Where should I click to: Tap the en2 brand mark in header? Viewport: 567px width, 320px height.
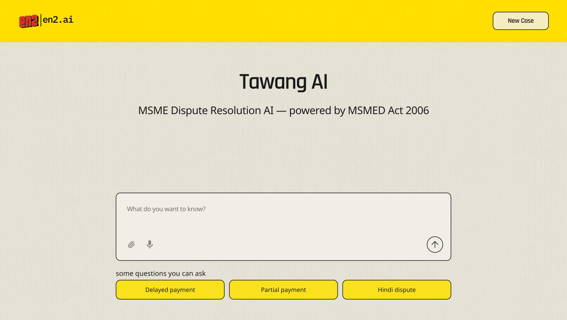coord(28,20)
